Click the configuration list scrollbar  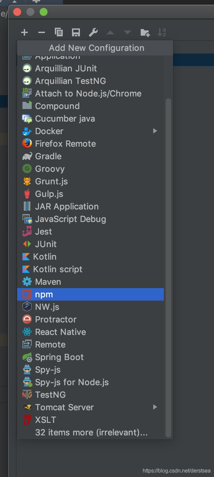pos(168,268)
